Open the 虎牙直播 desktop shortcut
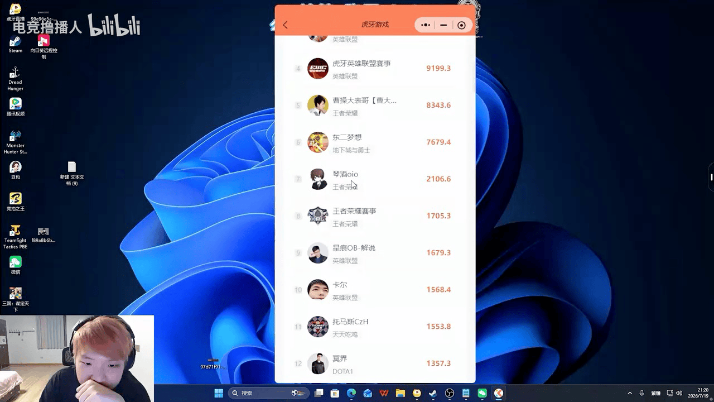The width and height of the screenshot is (714, 402). 15,12
